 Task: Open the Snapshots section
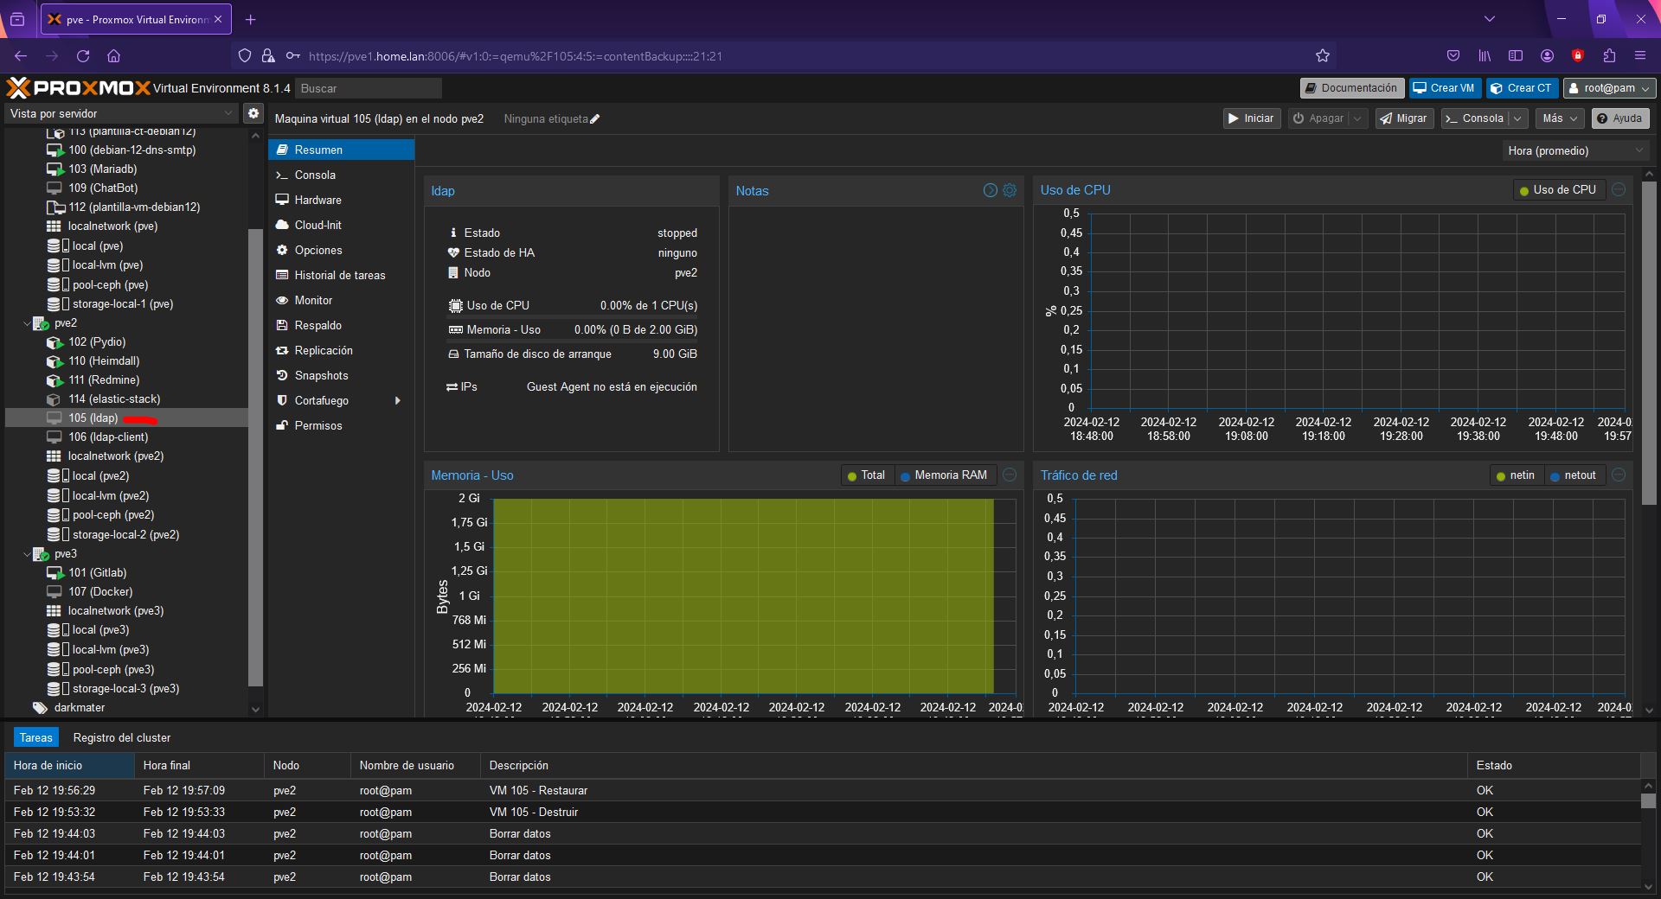(341, 375)
